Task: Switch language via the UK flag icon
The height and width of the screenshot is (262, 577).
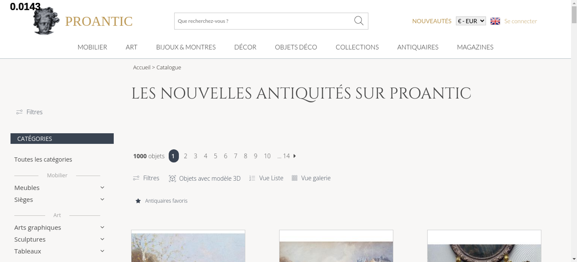Action: [x=495, y=21]
